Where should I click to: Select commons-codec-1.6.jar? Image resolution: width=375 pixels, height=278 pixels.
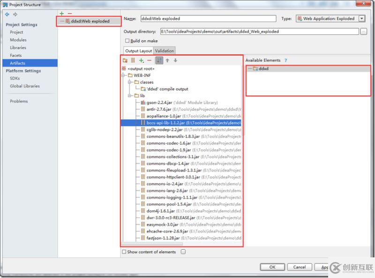click(169, 143)
